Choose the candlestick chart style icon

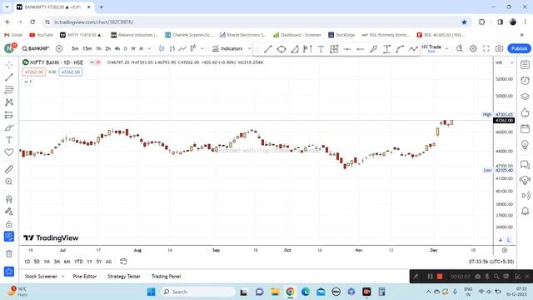click(x=162, y=48)
